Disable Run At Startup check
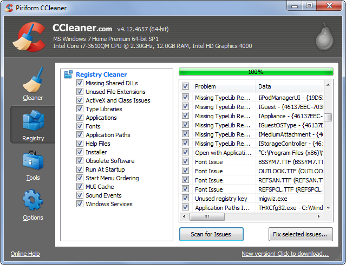Viewport: 346px width, 265px height. coord(80,169)
